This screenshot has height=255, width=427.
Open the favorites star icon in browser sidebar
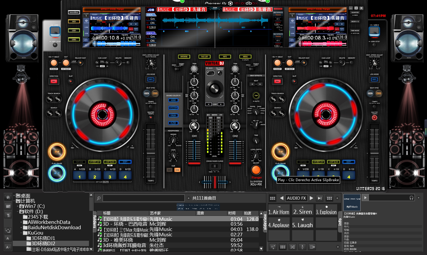tap(8, 197)
